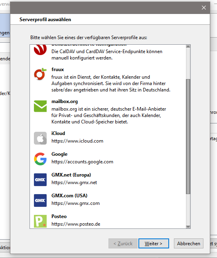Click the list scrollbar down arrow
This screenshot has height=258, width=217.
(188, 227)
